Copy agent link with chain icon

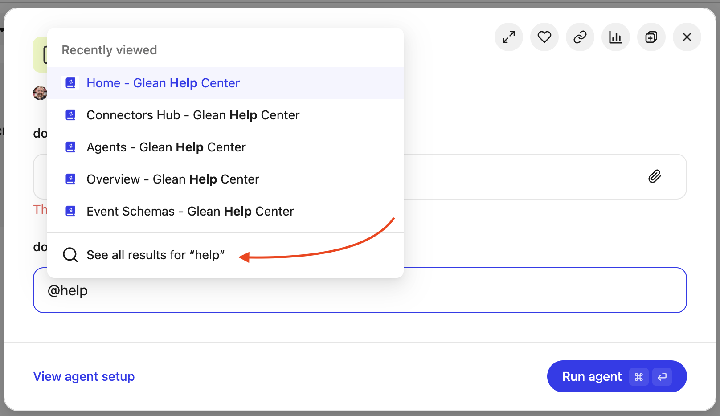click(580, 37)
